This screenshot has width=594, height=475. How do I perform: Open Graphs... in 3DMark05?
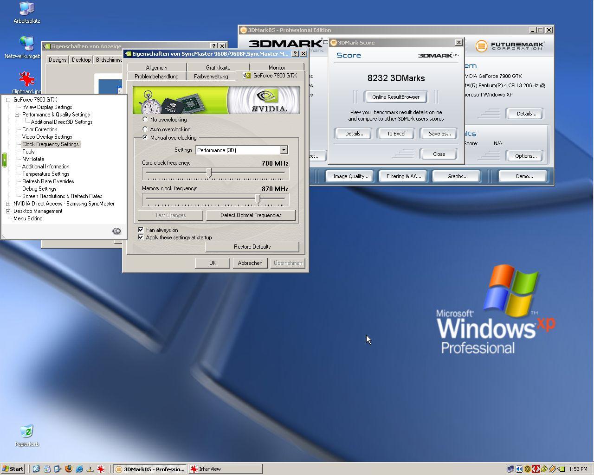(x=457, y=176)
